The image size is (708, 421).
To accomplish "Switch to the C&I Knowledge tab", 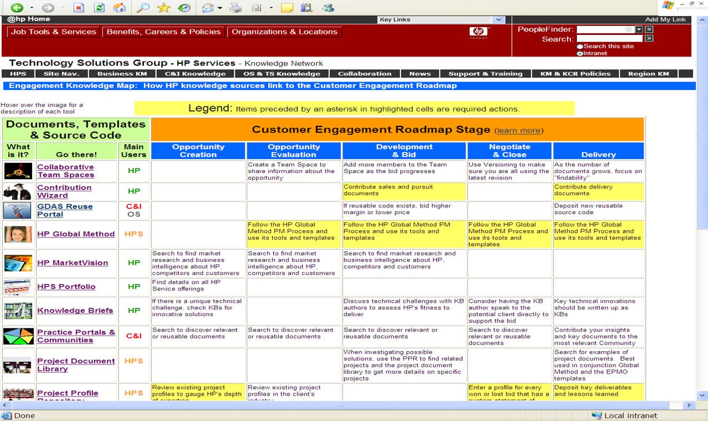I will 195,74.
